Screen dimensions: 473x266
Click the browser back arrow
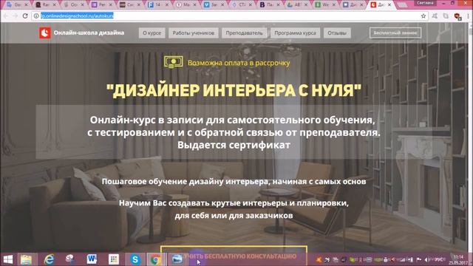click(6, 16)
